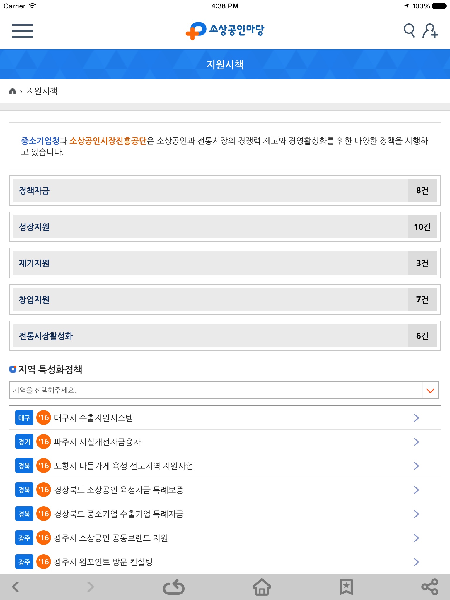
Task: Tap the 지역 특성화정책 heading
Action: (x=50, y=369)
